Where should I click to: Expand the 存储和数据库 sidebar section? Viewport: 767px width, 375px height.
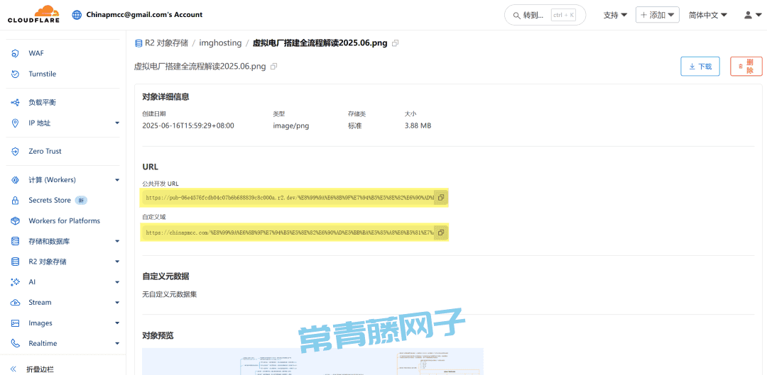(x=117, y=241)
